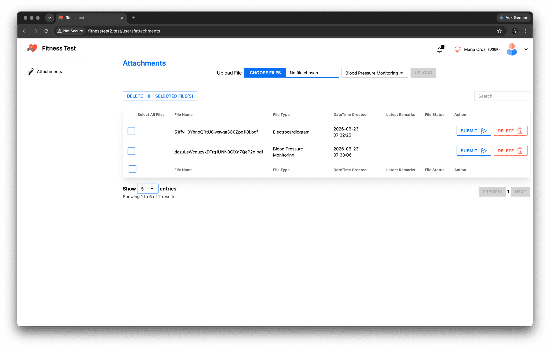Viewport: 550px width, 349px height.
Task: Click the thumbs-down feedback icon
Action: (458, 49)
